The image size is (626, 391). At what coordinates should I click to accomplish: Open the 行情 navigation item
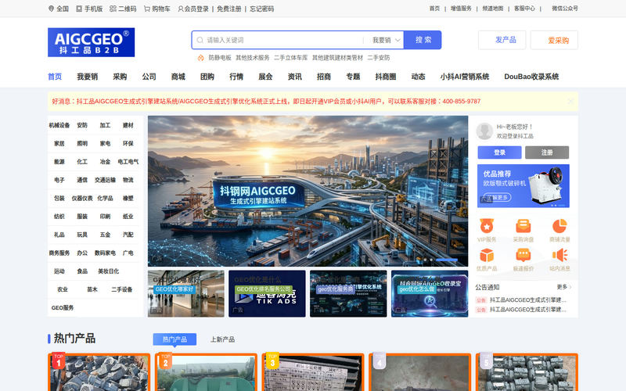(236, 77)
